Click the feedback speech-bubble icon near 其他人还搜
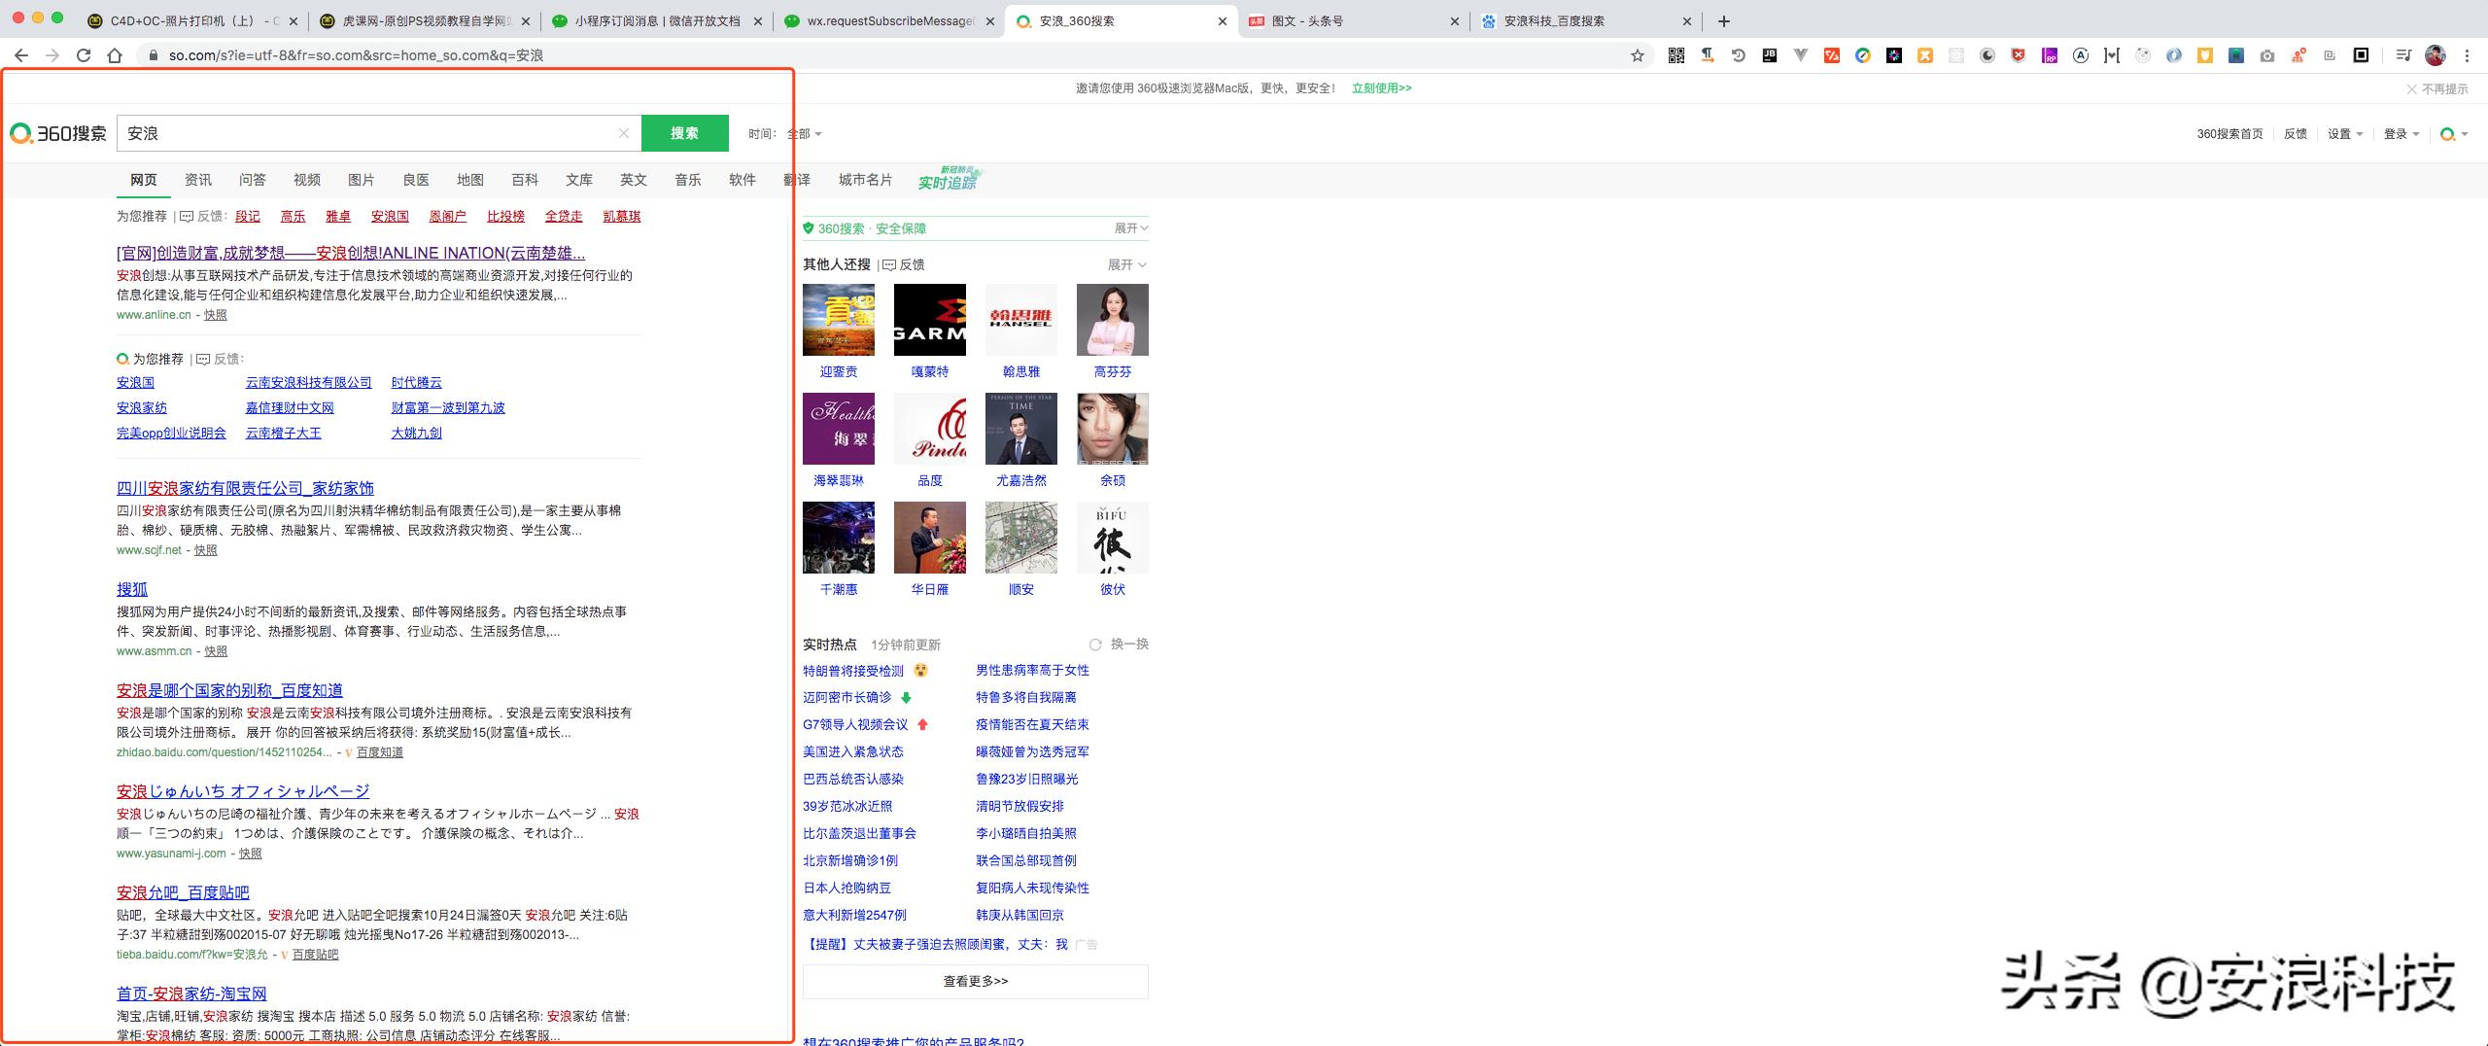The height and width of the screenshot is (1046, 2488). [890, 263]
